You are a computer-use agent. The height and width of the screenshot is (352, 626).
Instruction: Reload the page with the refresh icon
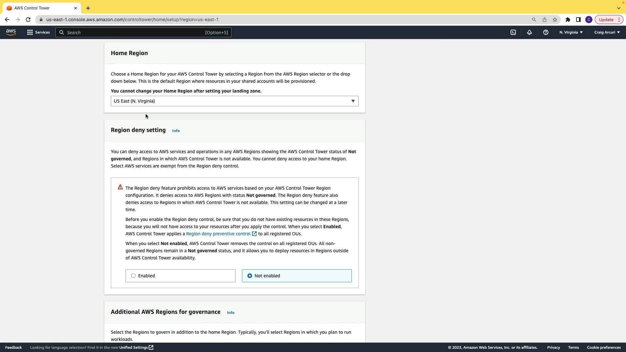(28, 20)
